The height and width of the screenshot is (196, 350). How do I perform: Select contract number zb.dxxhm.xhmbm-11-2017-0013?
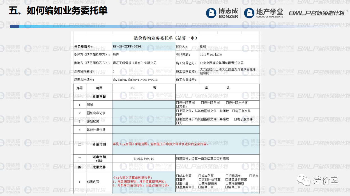pyautogui.click(x=135, y=80)
